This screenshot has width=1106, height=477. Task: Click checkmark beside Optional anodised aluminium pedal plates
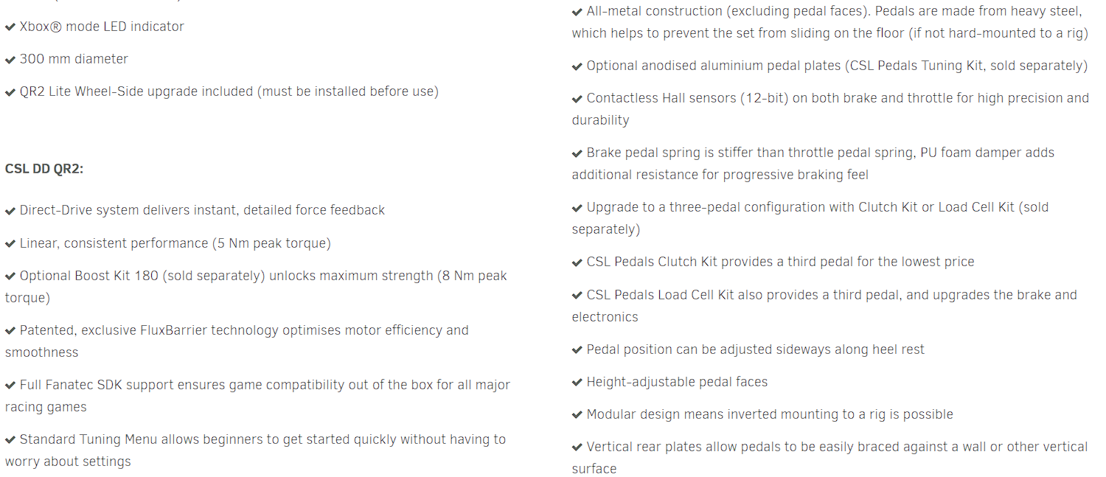click(577, 66)
